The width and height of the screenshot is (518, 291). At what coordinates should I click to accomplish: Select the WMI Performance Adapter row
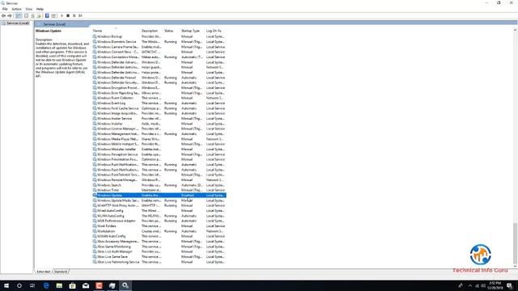pos(159,221)
